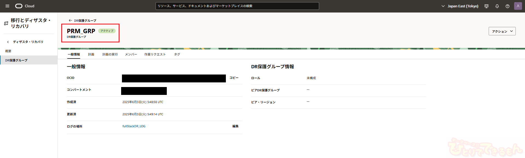Open the notifications bell
This screenshot has height=158, width=525.
click(497, 6)
